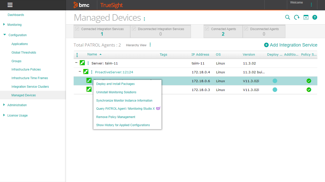This screenshot has height=182, width=325.
Task: Open Applications under Configuration
Action: click(20, 44)
